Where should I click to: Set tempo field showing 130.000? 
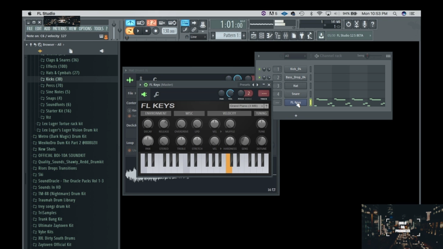[x=169, y=31]
